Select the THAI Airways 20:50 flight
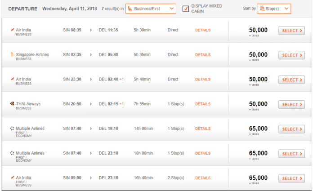 [291, 104]
